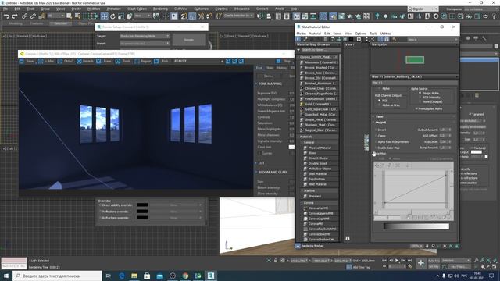The width and height of the screenshot is (500, 281).
Task: Select the Unlink Selection tool icon
Action: click(33, 16)
